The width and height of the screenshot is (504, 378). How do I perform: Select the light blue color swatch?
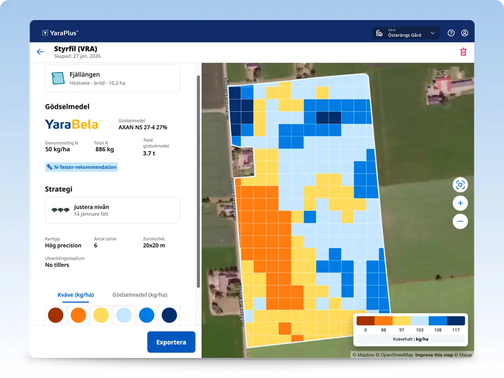click(124, 315)
